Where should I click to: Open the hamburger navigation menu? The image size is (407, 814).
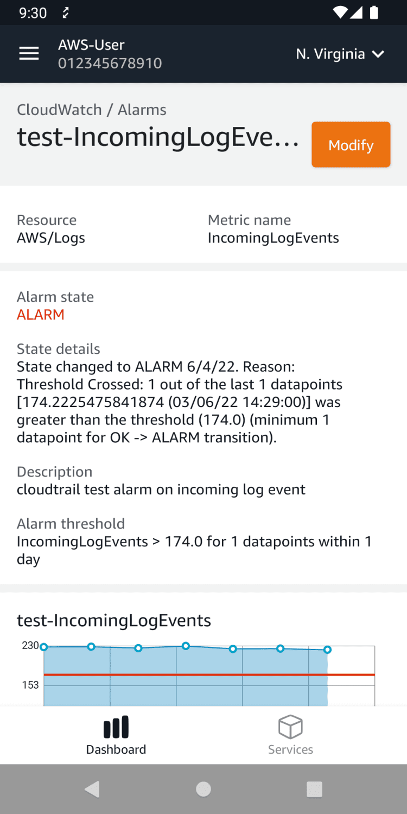pos(29,54)
